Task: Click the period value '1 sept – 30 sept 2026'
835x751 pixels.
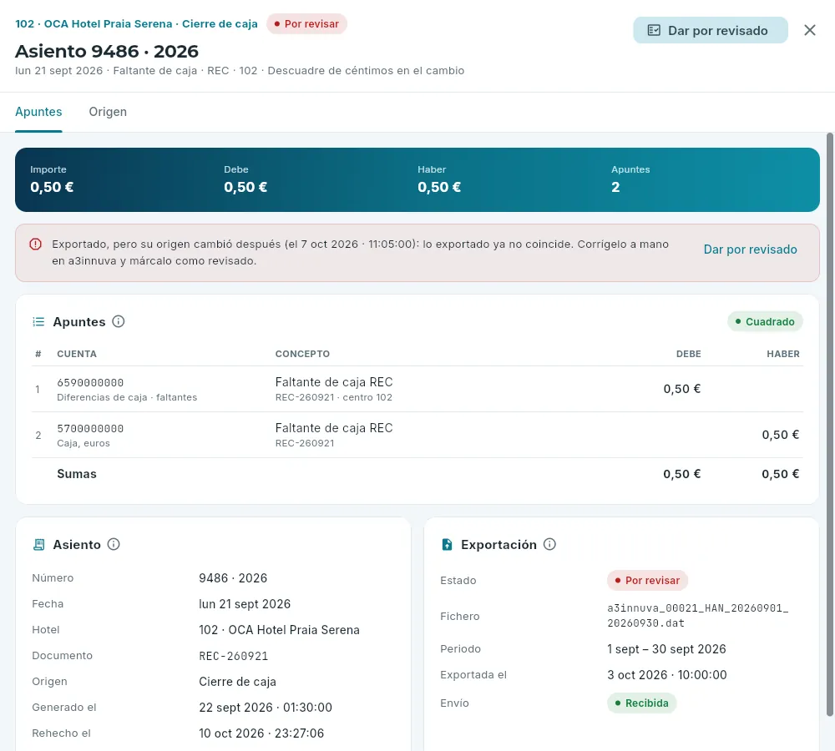Action: click(666, 649)
